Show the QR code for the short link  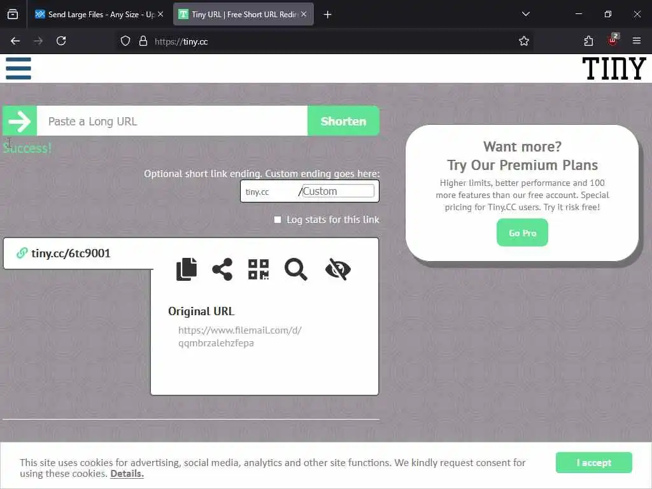coord(259,269)
